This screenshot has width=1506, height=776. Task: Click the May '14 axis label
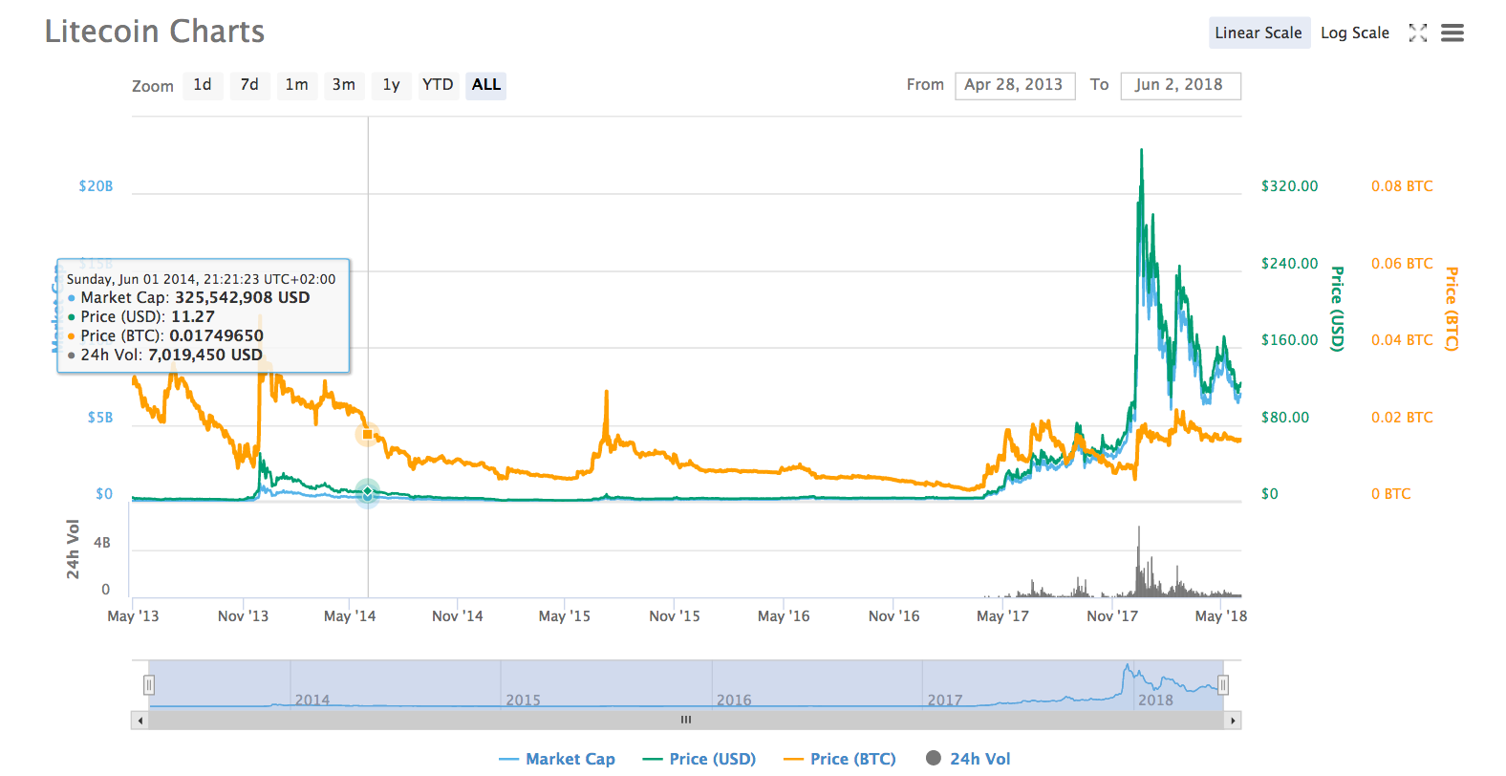click(350, 616)
